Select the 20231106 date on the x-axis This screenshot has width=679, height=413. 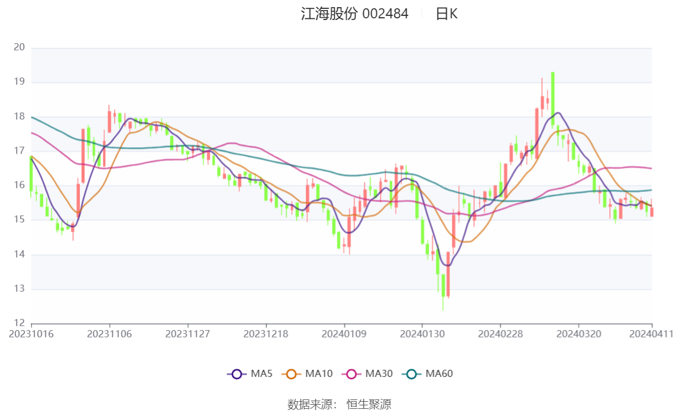[109, 334]
